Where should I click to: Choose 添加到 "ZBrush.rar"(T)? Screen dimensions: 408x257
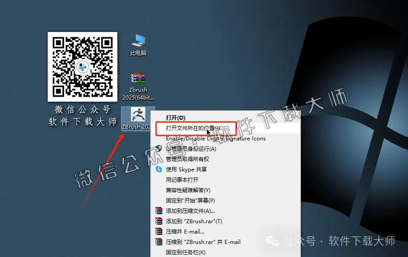click(226, 221)
